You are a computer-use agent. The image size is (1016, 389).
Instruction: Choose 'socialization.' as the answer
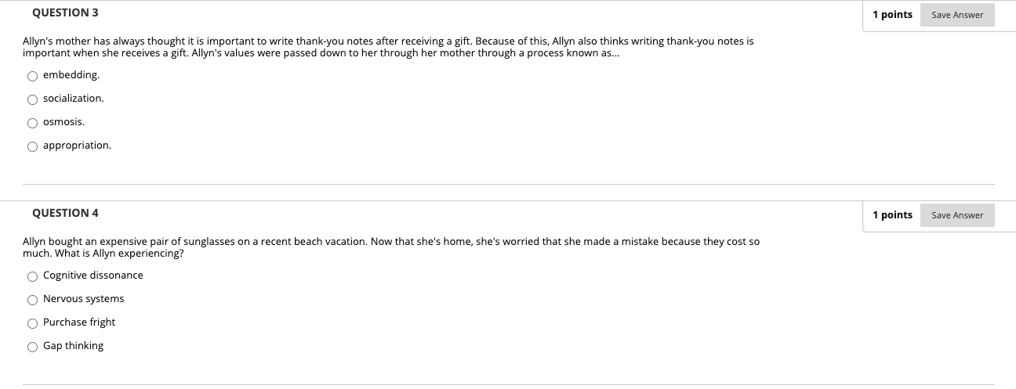click(x=32, y=99)
